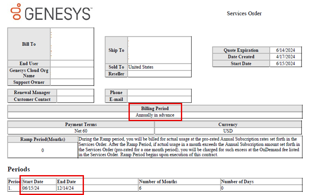Click the empty E-mail value field

[x=159, y=99]
